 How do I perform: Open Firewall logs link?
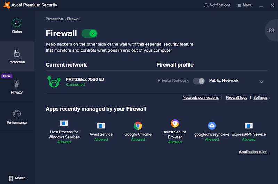tap(236, 98)
